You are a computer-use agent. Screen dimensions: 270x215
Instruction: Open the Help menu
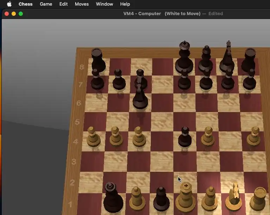coord(125,4)
